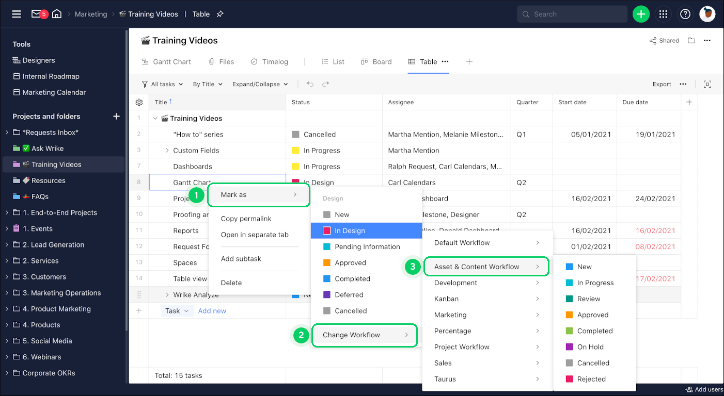
Task: Open the All tasks filter dropdown
Action: point(162,84)
